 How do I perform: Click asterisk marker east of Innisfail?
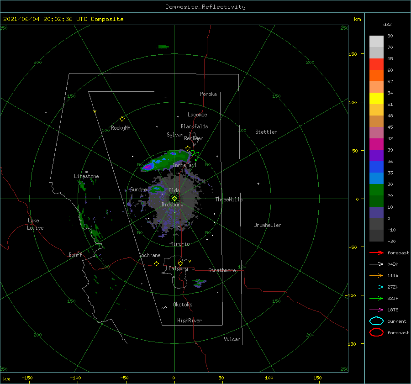tap(217, 157)
